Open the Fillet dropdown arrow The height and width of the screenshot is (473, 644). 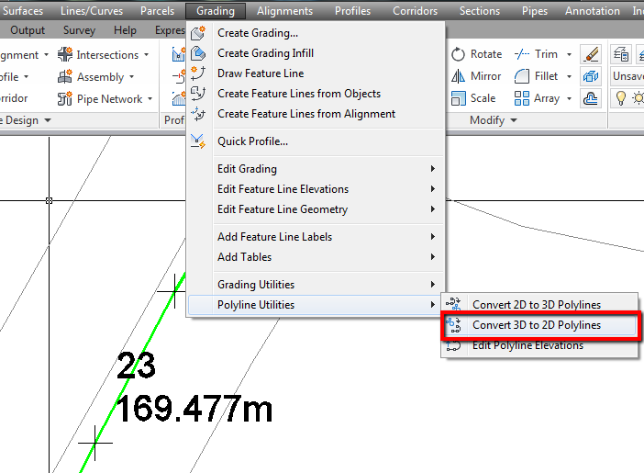click(x=570, y=76)
